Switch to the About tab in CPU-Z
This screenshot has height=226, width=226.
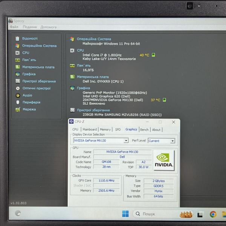pyautogui.click(x=156, y=130)
